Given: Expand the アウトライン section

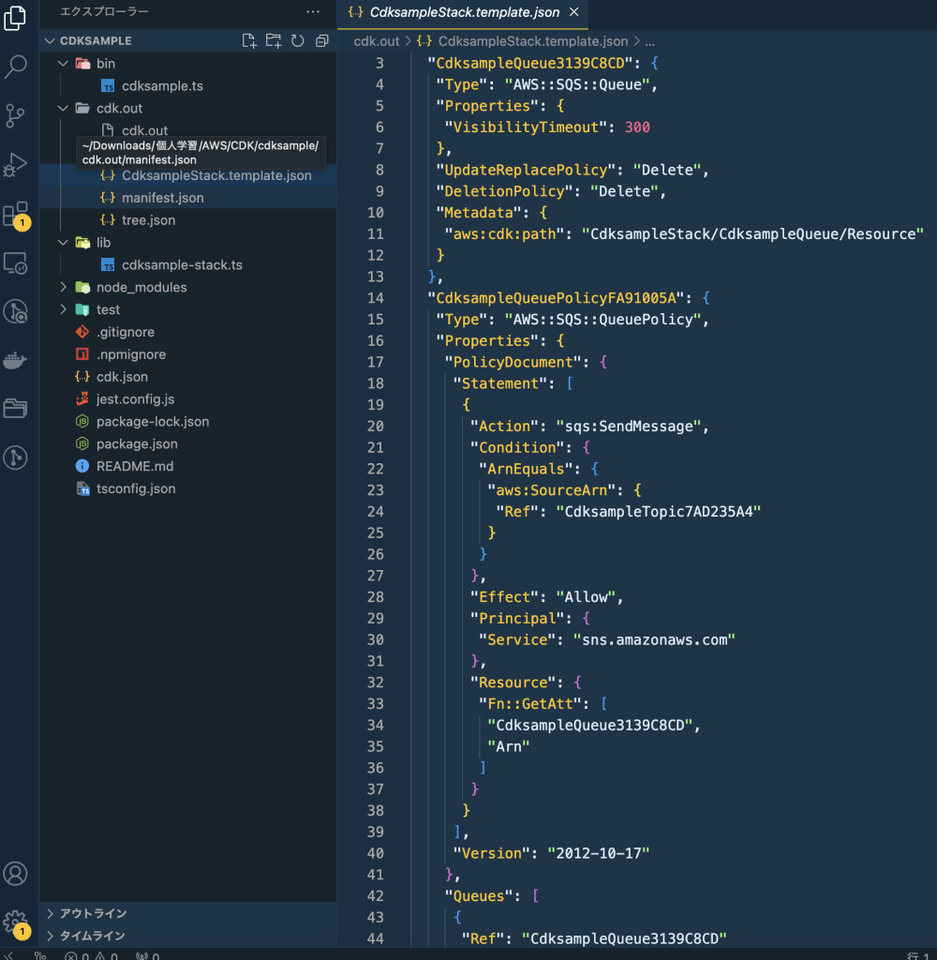Looking at the screenshot, I should 93,913.
